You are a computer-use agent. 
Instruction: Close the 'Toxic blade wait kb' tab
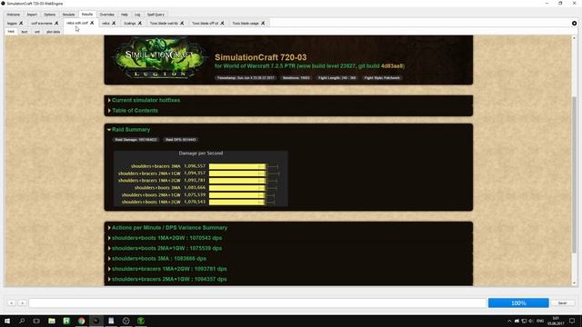click(182, 23)
